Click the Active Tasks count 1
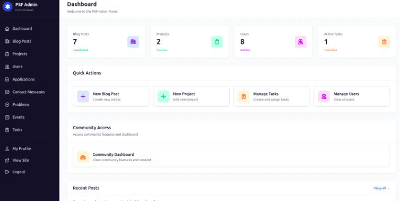Screen dimensions: 400x201 point(326,42)
